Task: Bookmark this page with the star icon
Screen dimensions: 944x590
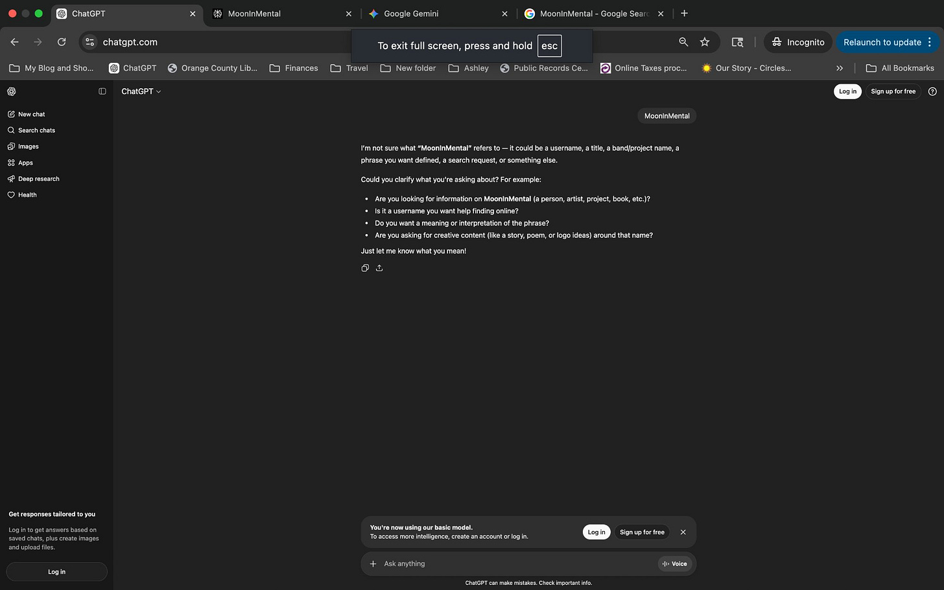Action: 705,42
